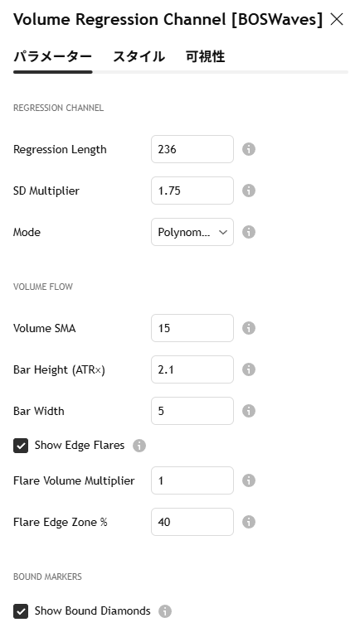Open info icon for Bar Height (ATR×)
This screenshot has width=355, height=637.
[x=249, y=369]
